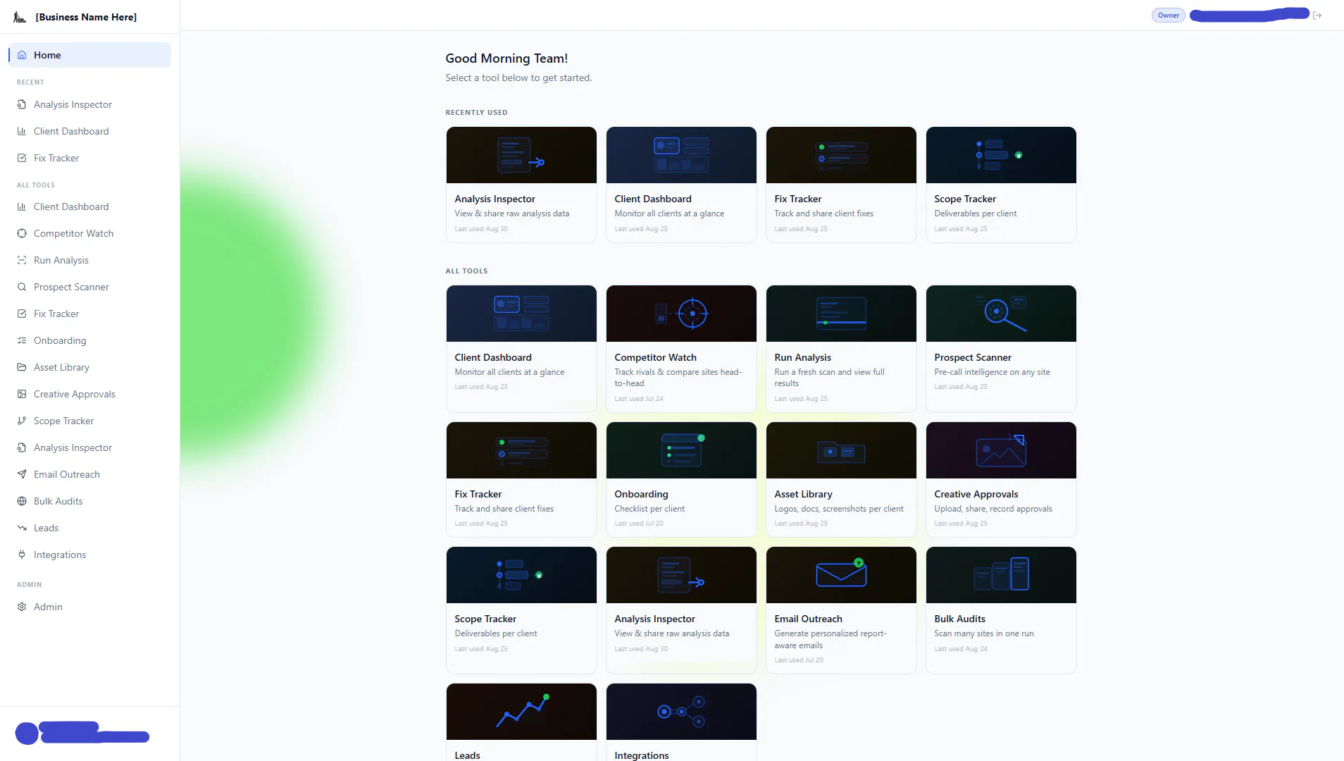The width and height of the screenshot is (1344, 761).
Task: Open the Prospect Scanner tool card
Action: [1001, 349]
